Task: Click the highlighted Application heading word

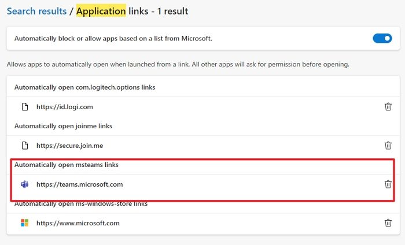Action: (x=101, y=11)
